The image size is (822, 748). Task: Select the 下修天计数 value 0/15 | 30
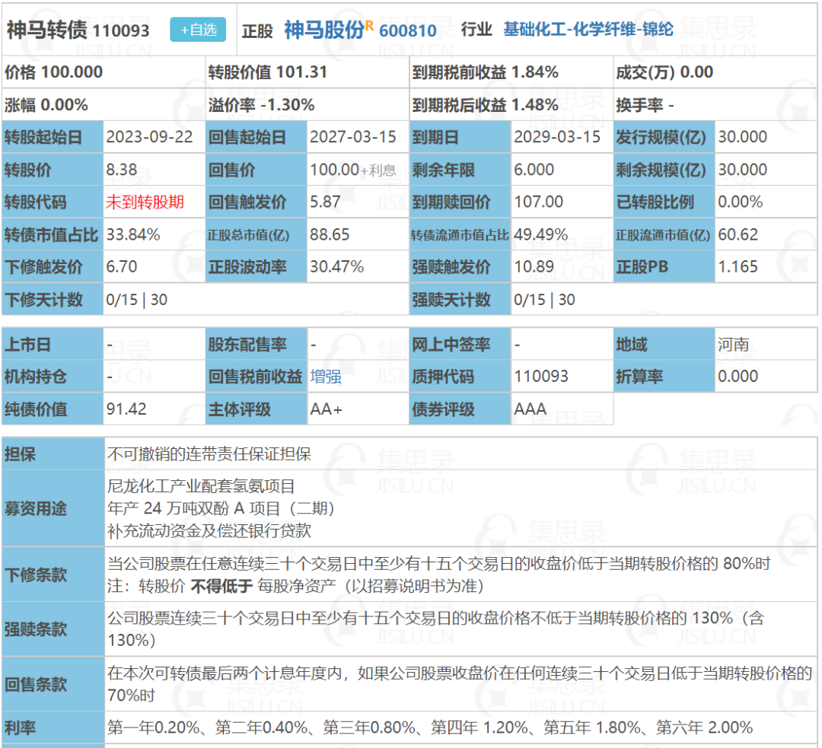136,300
